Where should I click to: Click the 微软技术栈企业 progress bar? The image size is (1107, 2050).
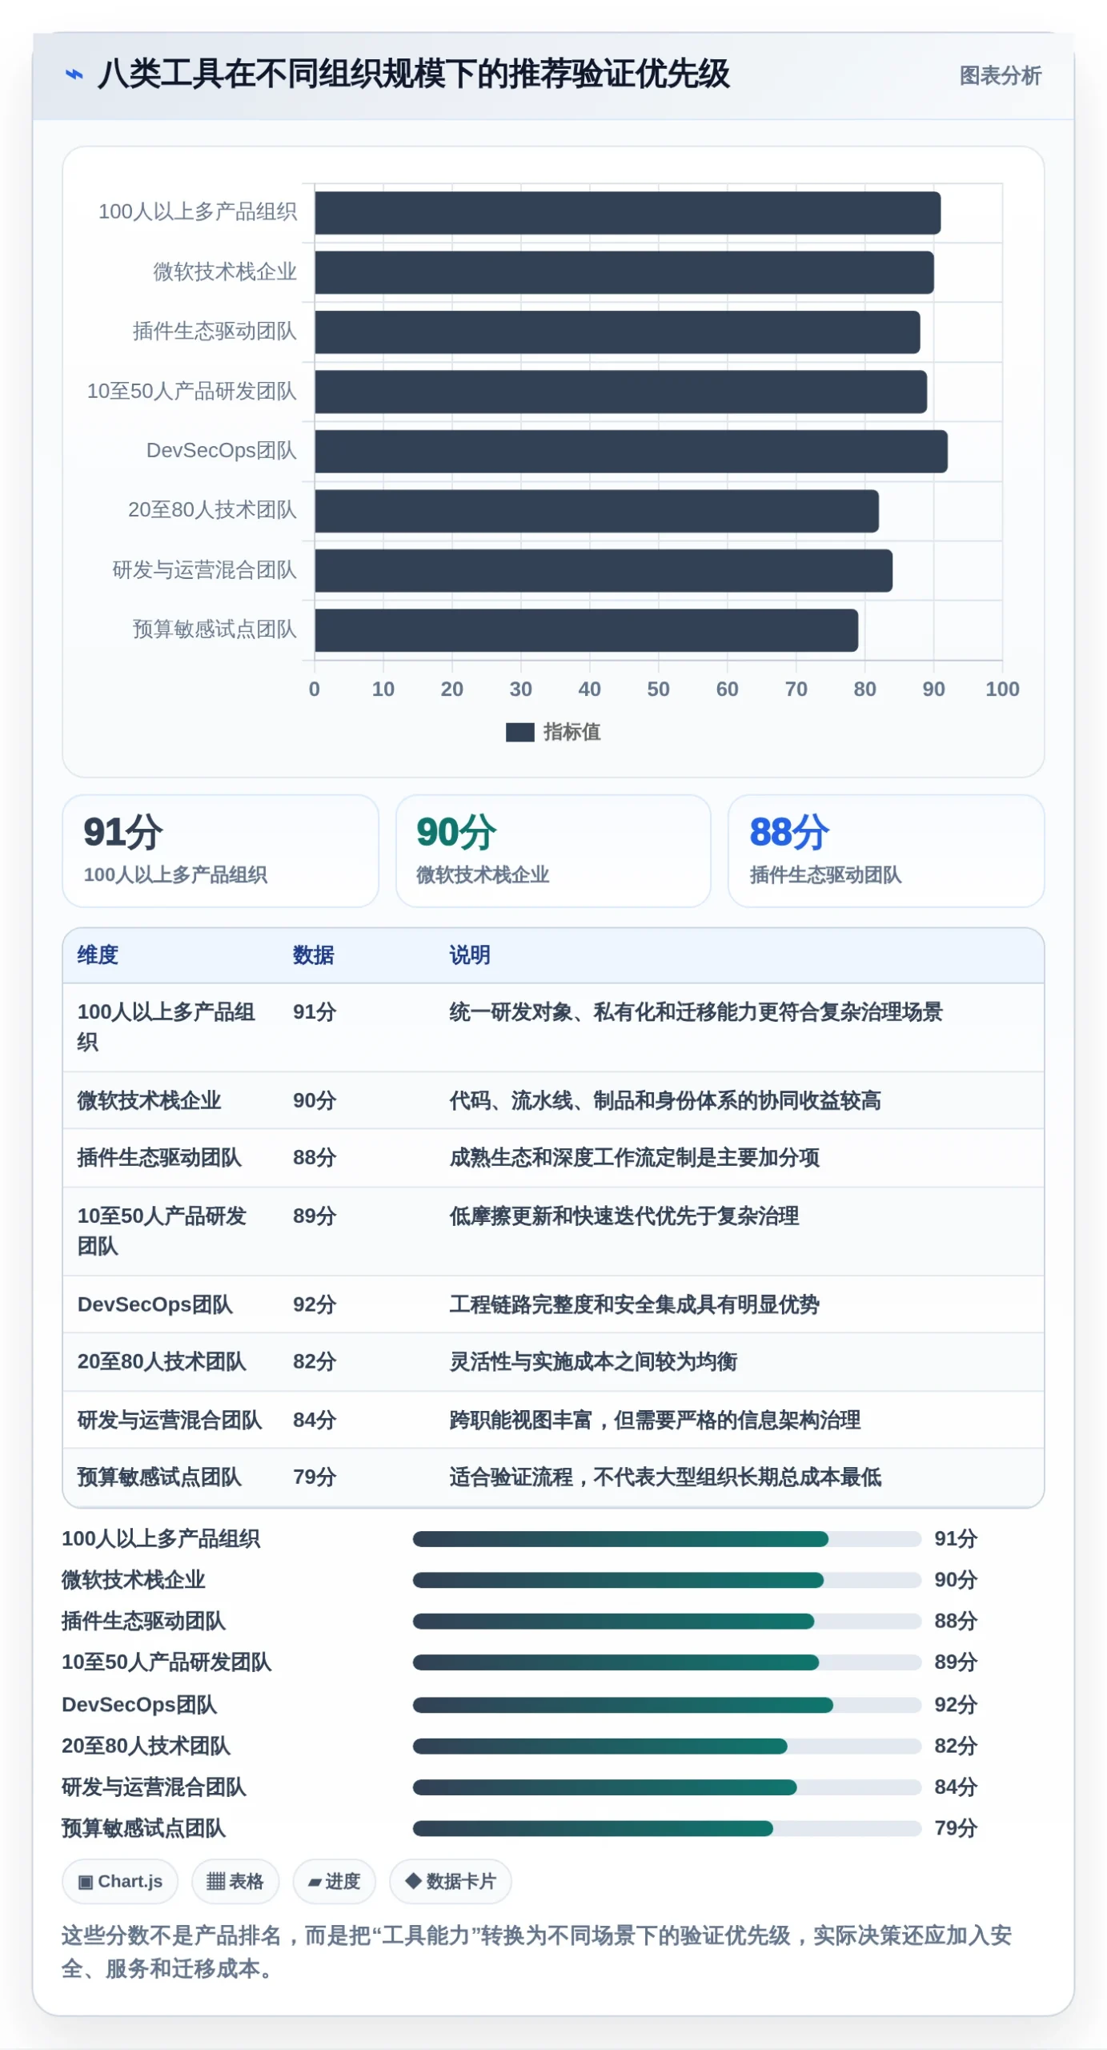point(667,1581)
